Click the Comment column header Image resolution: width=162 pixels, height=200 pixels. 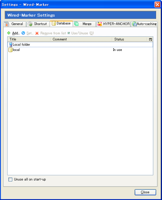[81, 39]
